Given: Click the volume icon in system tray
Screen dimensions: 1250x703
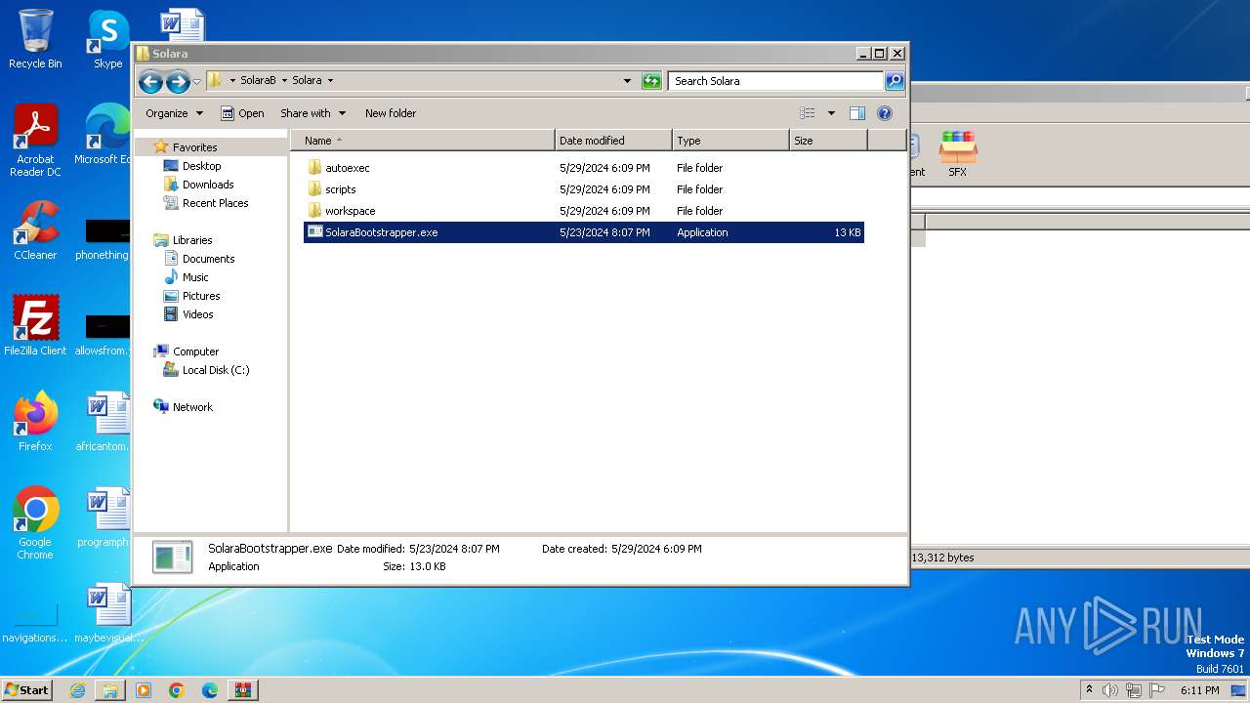Looking at the screenshot, I should pos(1110,690).
